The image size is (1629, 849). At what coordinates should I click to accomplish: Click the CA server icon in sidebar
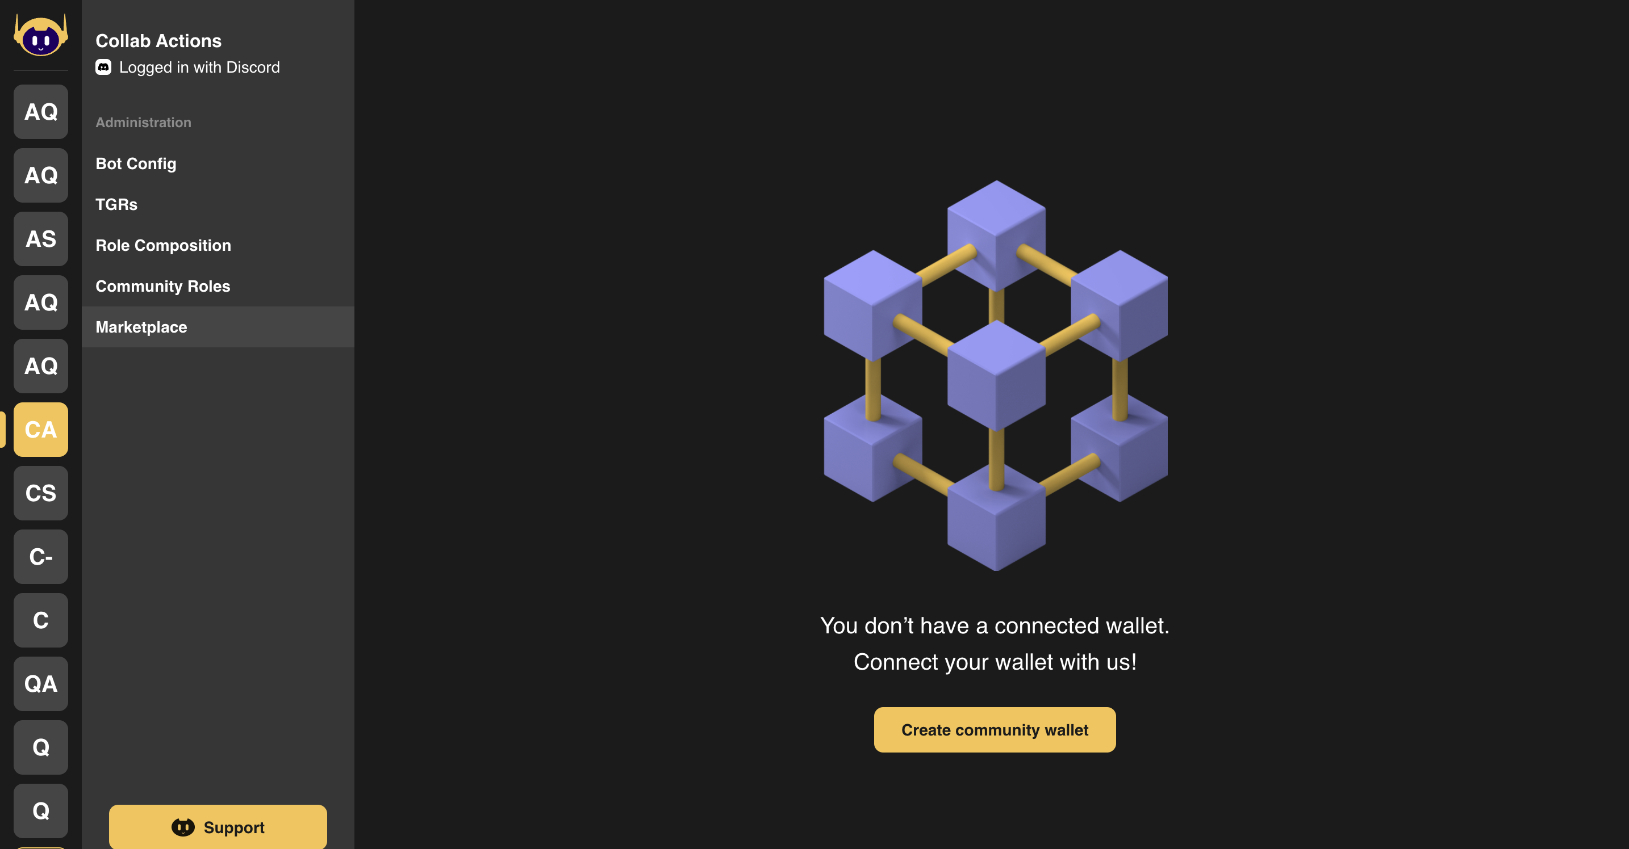41,430
